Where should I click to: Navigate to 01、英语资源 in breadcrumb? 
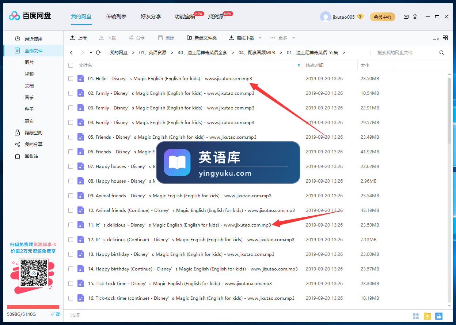tap(153, 53)
